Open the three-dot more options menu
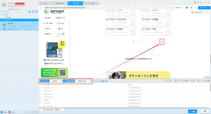Screen dimensions: 211x114 tap(196, 8)
